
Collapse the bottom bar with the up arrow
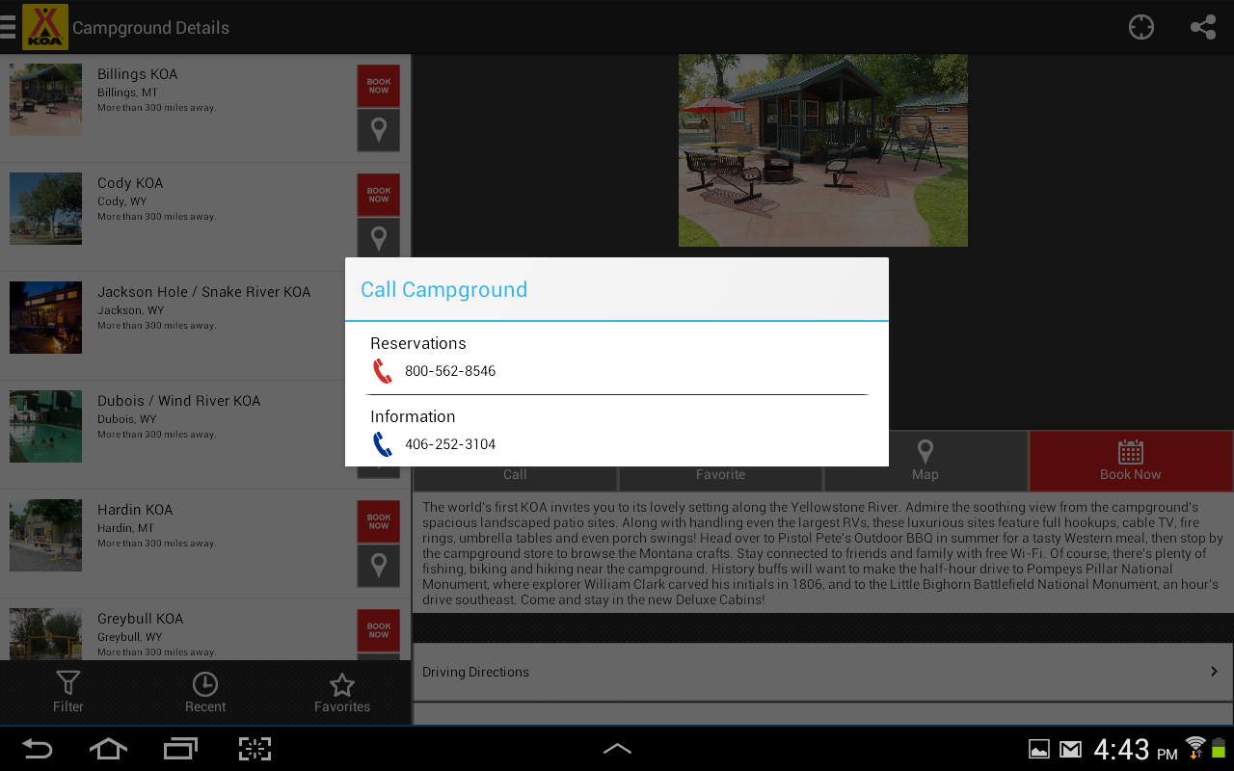tap(617, 747)
